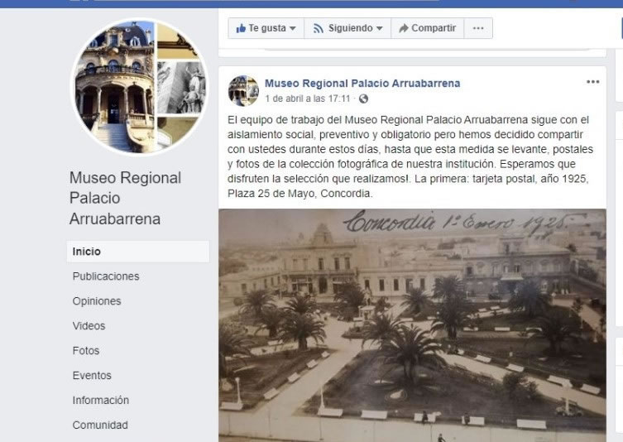Open Publicaciones in the sidebar

[x=106, y=276]
